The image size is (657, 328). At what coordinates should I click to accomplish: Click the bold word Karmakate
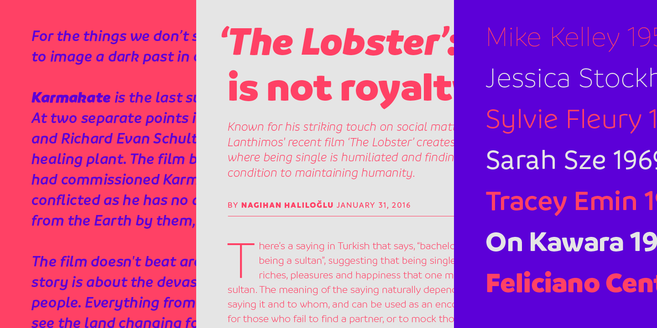point(71,97)
